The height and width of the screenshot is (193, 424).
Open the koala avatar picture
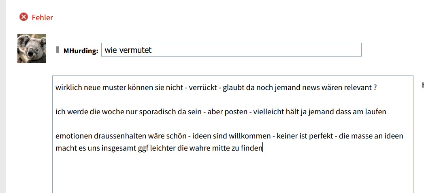tap(32, 48)
